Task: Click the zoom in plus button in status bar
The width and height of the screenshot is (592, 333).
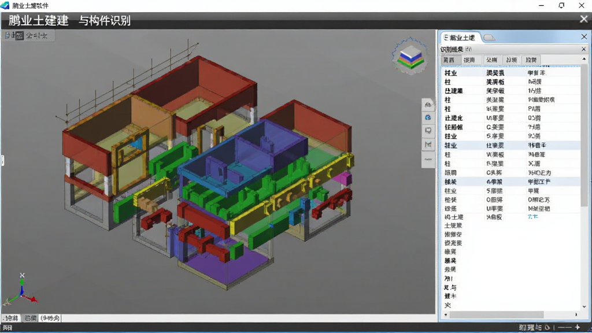Action: [578, 327]
